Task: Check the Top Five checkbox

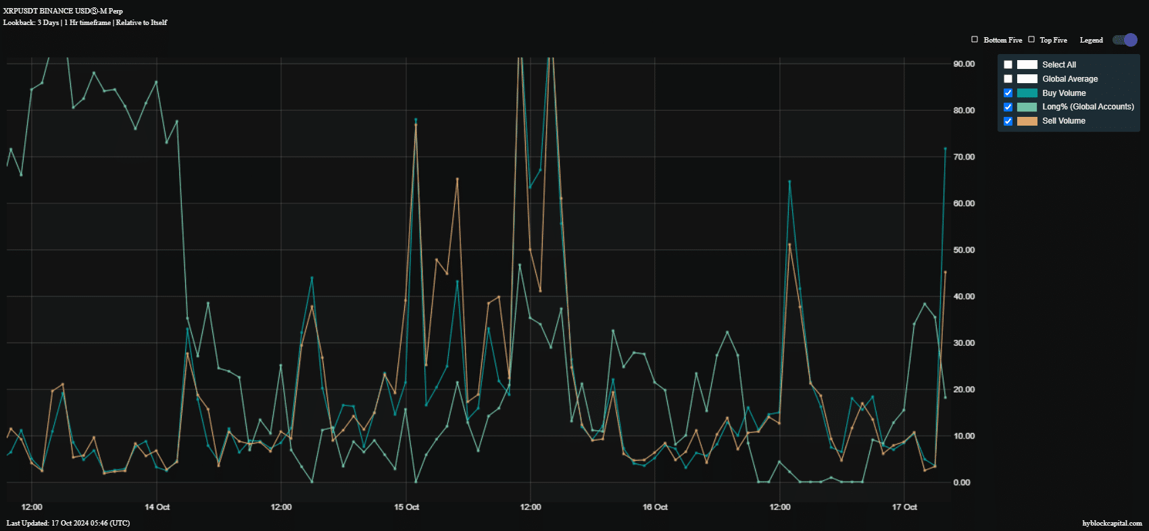Action: coord(1031,40)
